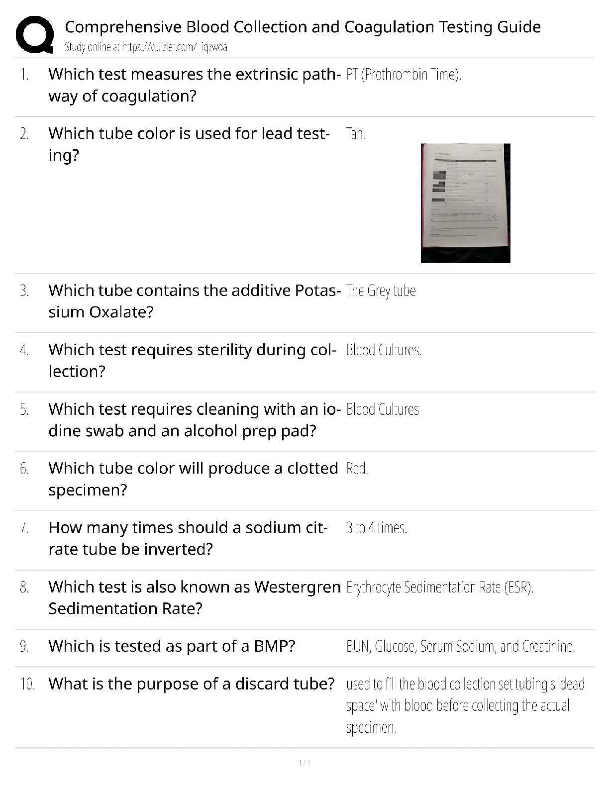Select the Potassium Oxalate question text
Viewport: 609px width, 788px height.
194,301
